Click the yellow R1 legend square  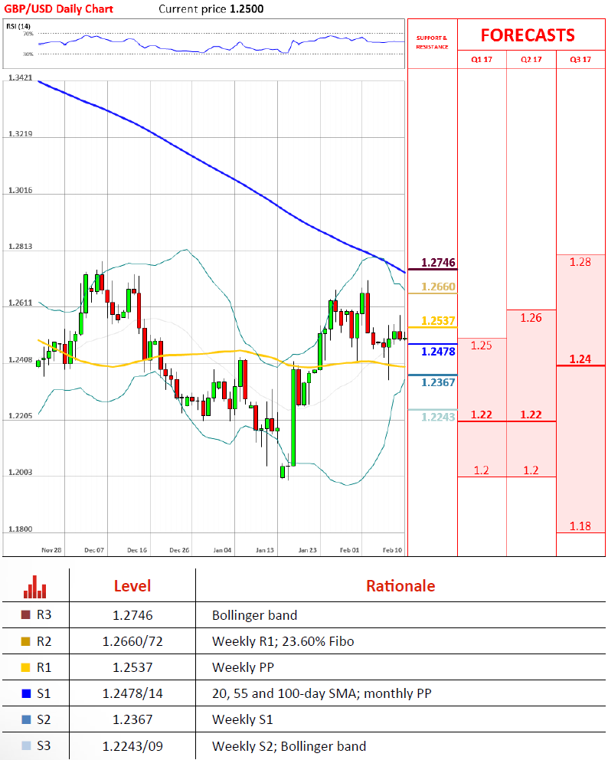(27, 667)
